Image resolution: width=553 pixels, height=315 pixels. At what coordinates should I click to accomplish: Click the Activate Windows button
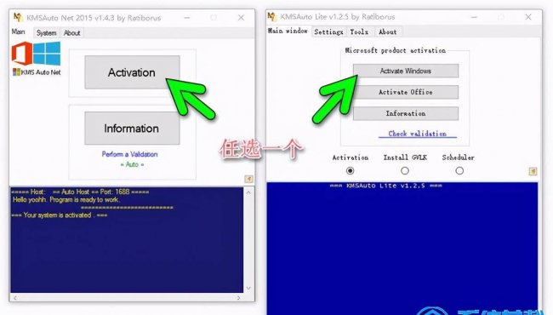(406, 71)
